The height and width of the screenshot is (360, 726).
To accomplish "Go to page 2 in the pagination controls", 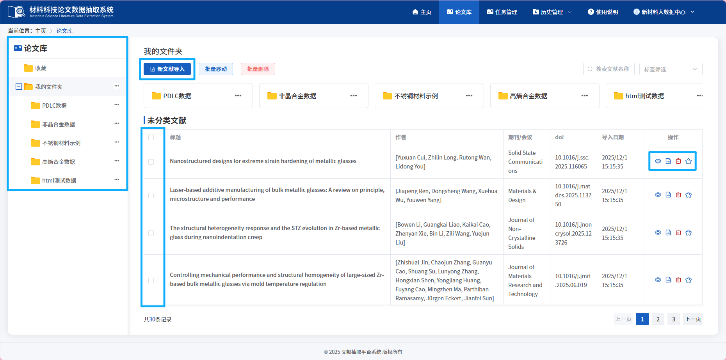I will (658, 319).
